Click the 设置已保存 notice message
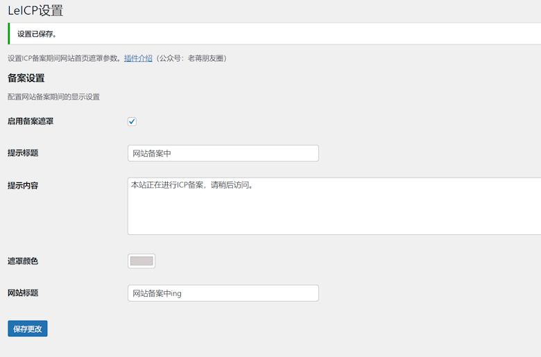This screenshot has height=357, width=541. click(x=37, y=34)
